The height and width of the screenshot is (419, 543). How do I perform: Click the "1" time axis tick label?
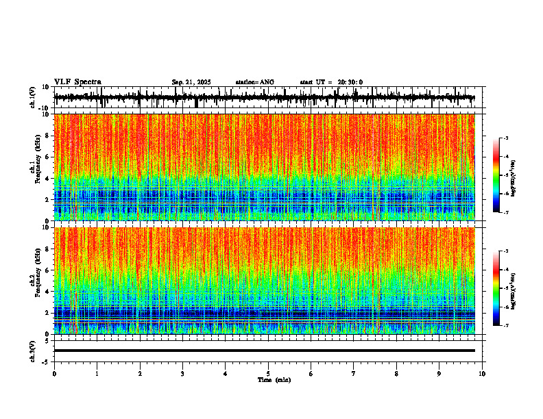point(97,374)
